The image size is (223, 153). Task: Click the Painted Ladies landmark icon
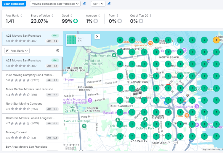click(137, 91)
